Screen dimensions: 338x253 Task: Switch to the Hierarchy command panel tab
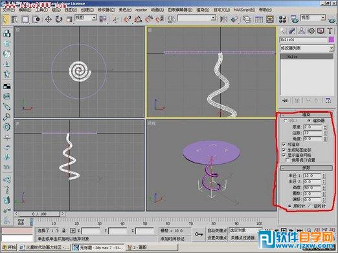[x=302, y=31]
